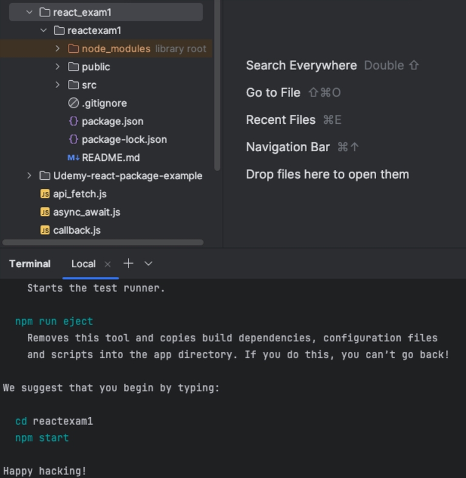The height and width of the screenshot is (478, 466).
Task: Switch to the Local terminal tab
Action: 84,264
